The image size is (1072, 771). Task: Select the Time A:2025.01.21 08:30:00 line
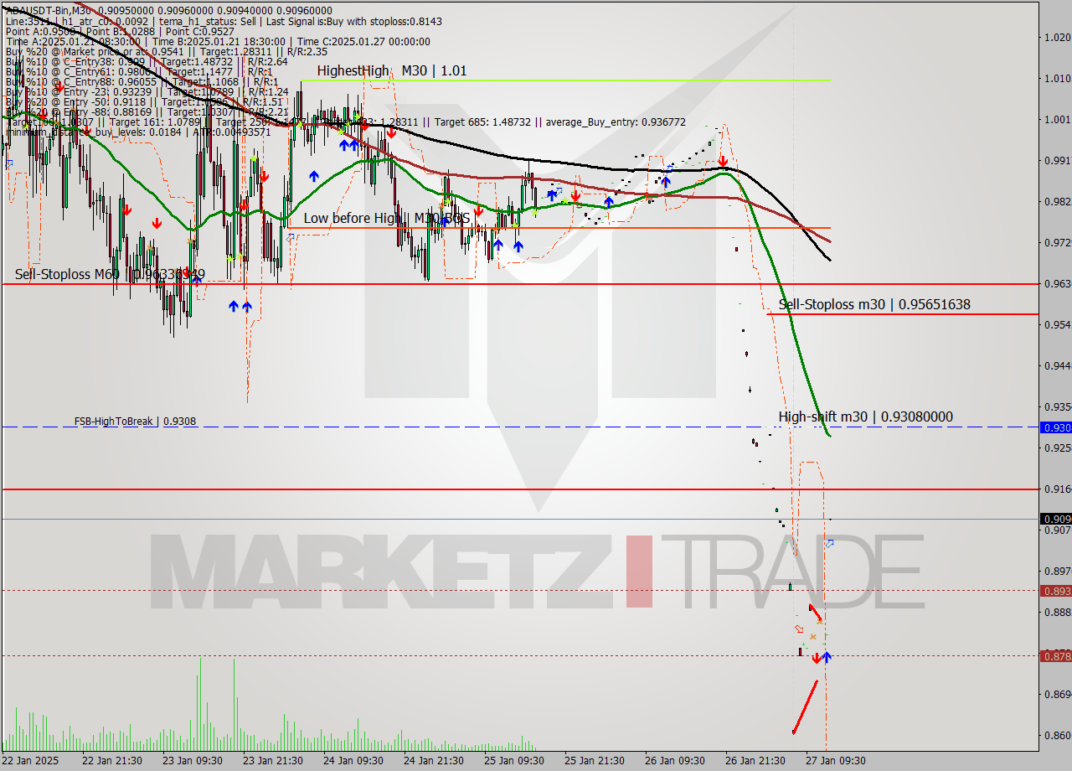pyautogui.click(x=218, y=42)
